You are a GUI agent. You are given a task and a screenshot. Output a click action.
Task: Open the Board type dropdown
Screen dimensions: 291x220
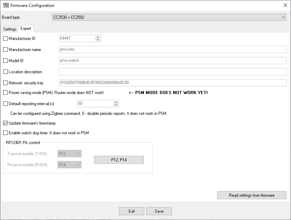pos(283,17)
